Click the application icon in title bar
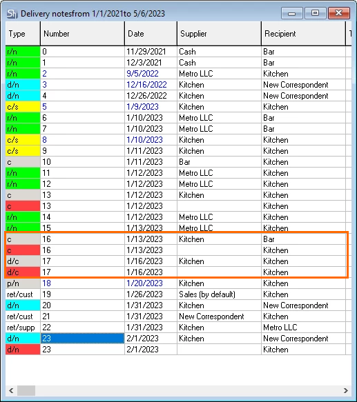This screenshot has height=402, width=357. 12,14
